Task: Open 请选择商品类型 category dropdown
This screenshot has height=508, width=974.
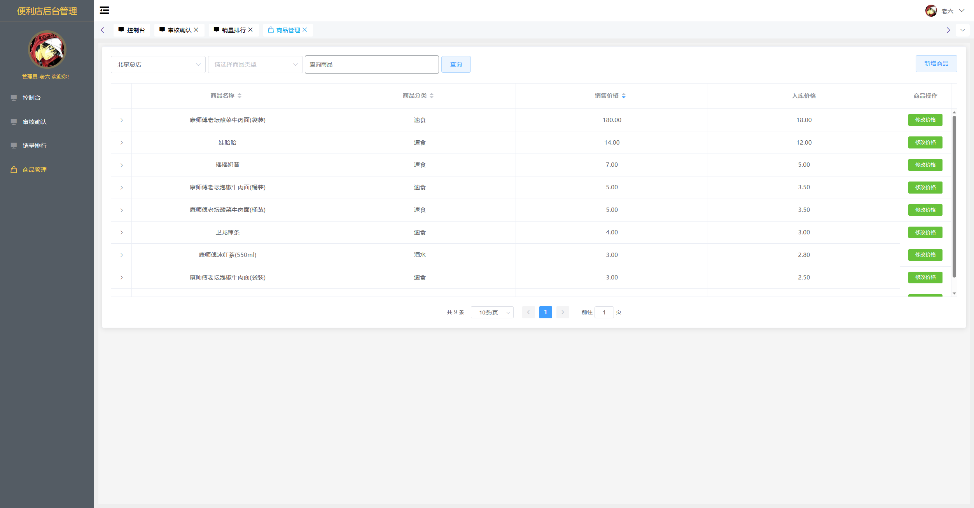Action: [255, 65]
